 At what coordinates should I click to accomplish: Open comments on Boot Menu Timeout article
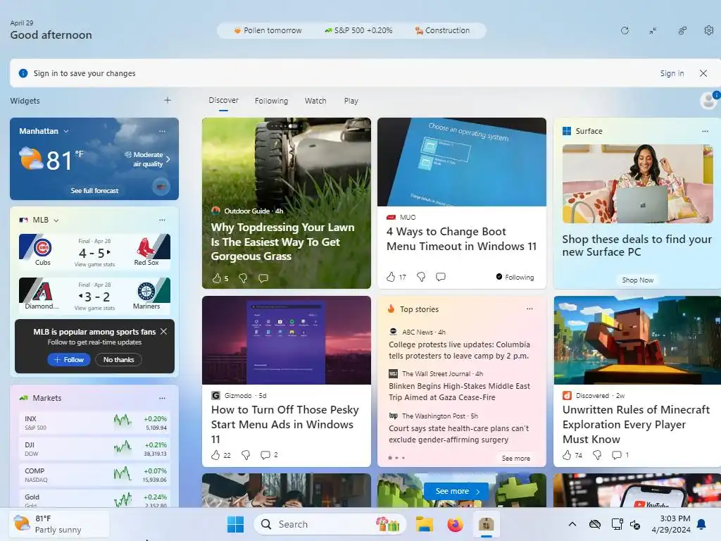(441, 276)
